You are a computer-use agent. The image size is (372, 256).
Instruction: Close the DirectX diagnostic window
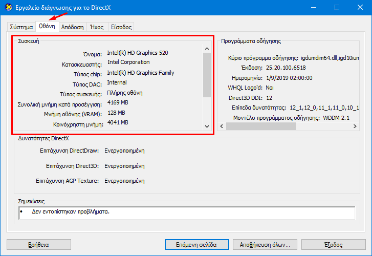click(360, 8)
